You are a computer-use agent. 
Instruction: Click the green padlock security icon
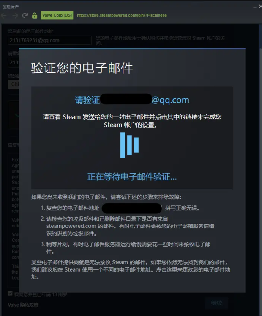[x=35, y=16]
